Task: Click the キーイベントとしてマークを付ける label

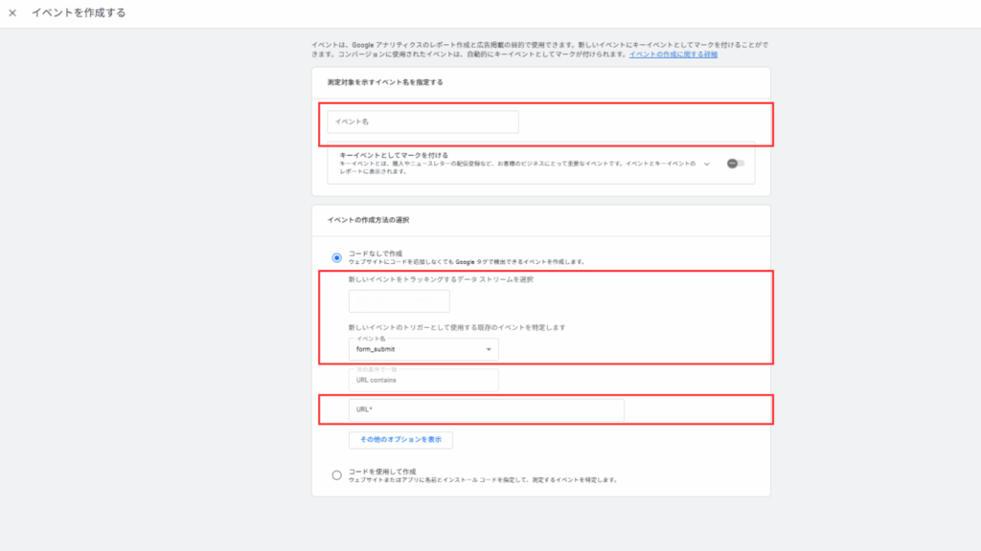Action: pos(394,154)
